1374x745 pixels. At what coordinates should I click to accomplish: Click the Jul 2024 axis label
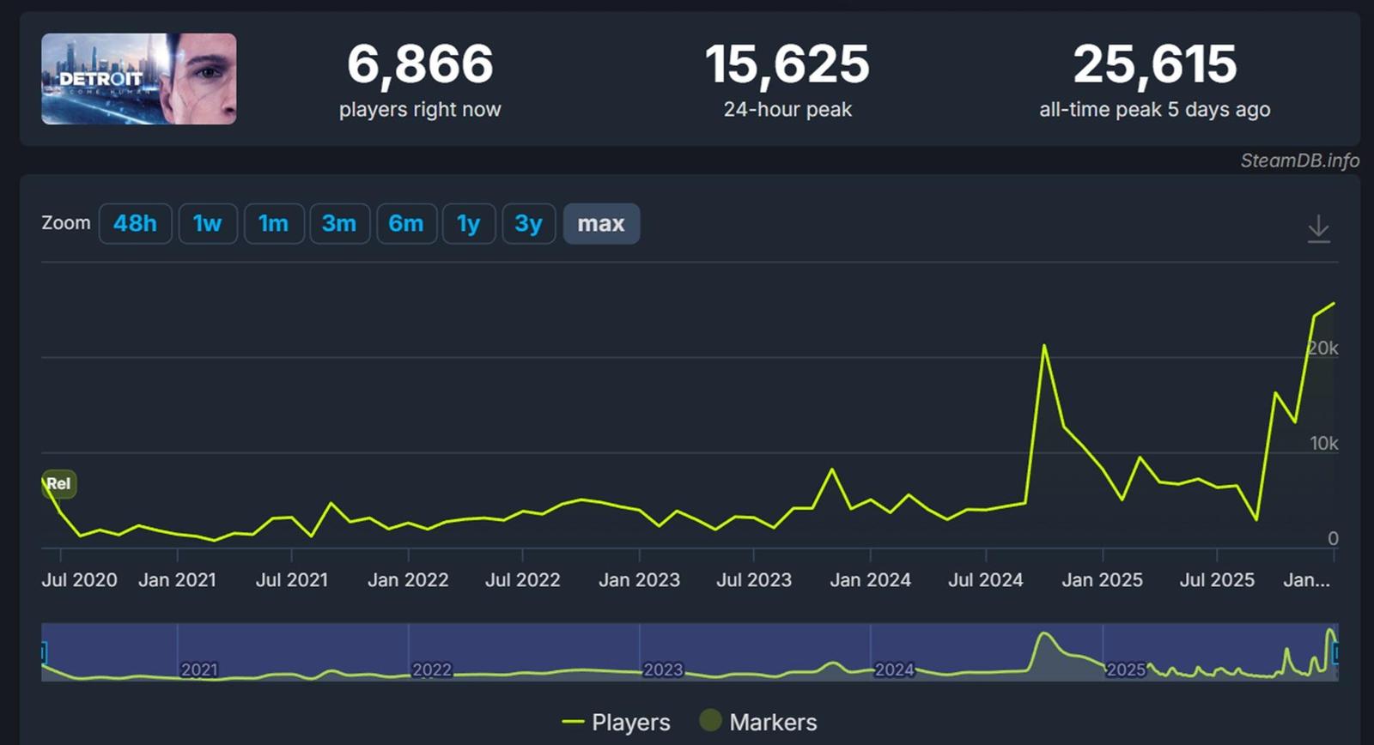pyautogui.click(x=986, y=580)
